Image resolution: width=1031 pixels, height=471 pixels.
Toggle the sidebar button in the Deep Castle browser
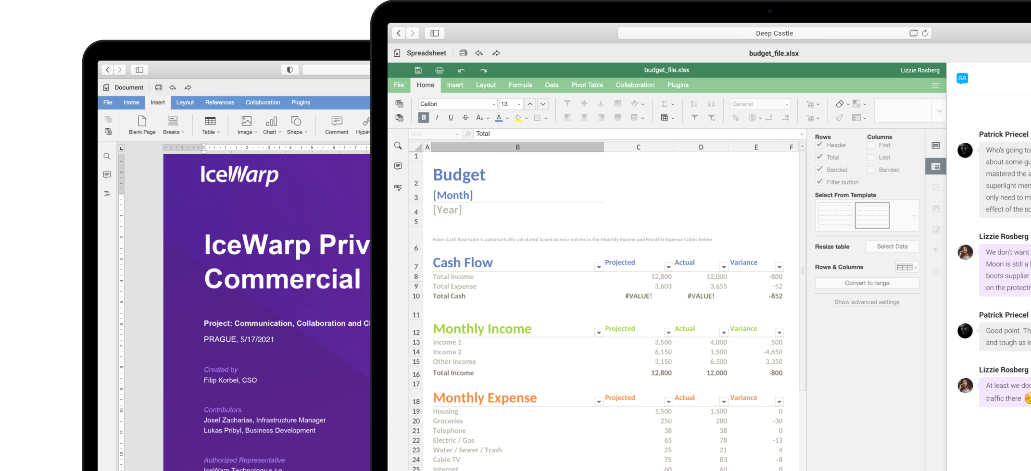point(435,33)
